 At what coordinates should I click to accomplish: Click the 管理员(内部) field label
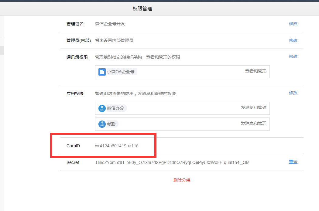[x=79, y=40]
